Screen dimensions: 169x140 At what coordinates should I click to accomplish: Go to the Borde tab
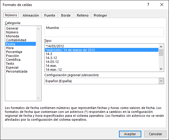[x=66, y=15]
